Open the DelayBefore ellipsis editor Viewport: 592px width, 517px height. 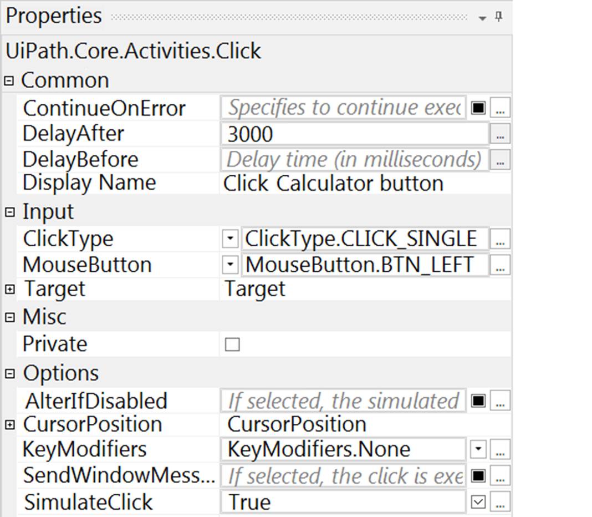(500, 159)
